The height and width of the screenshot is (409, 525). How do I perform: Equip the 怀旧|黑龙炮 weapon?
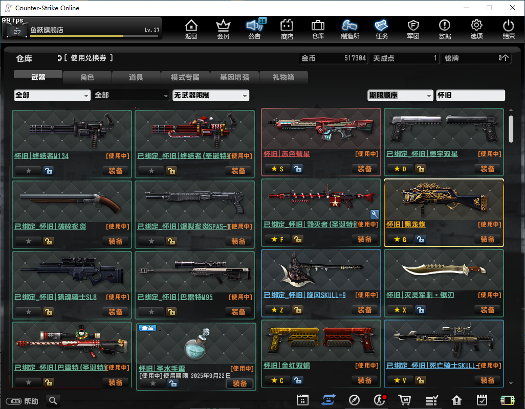pyautogui.click(x=488, y=239)
